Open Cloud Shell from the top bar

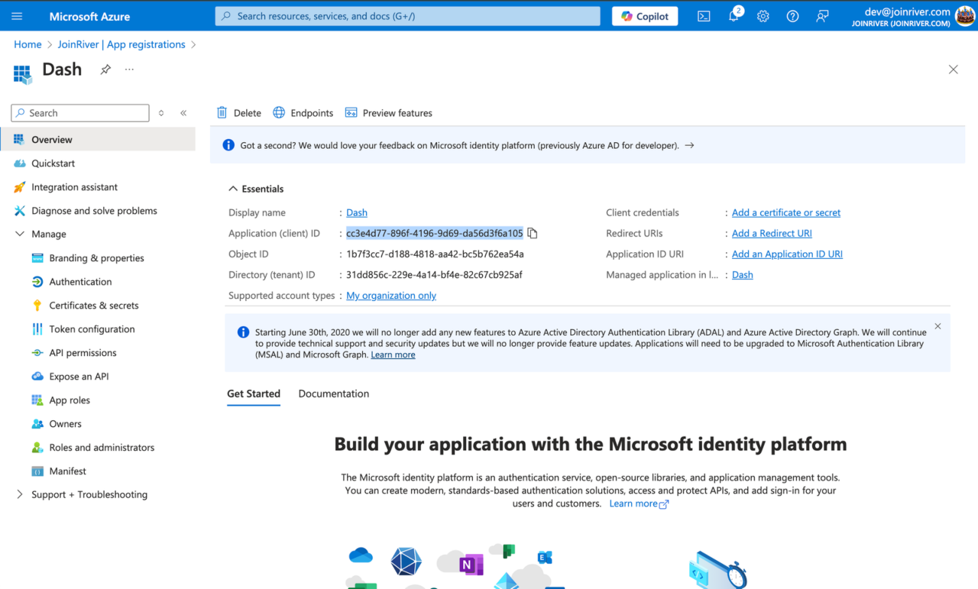click(x=704, y=15)
